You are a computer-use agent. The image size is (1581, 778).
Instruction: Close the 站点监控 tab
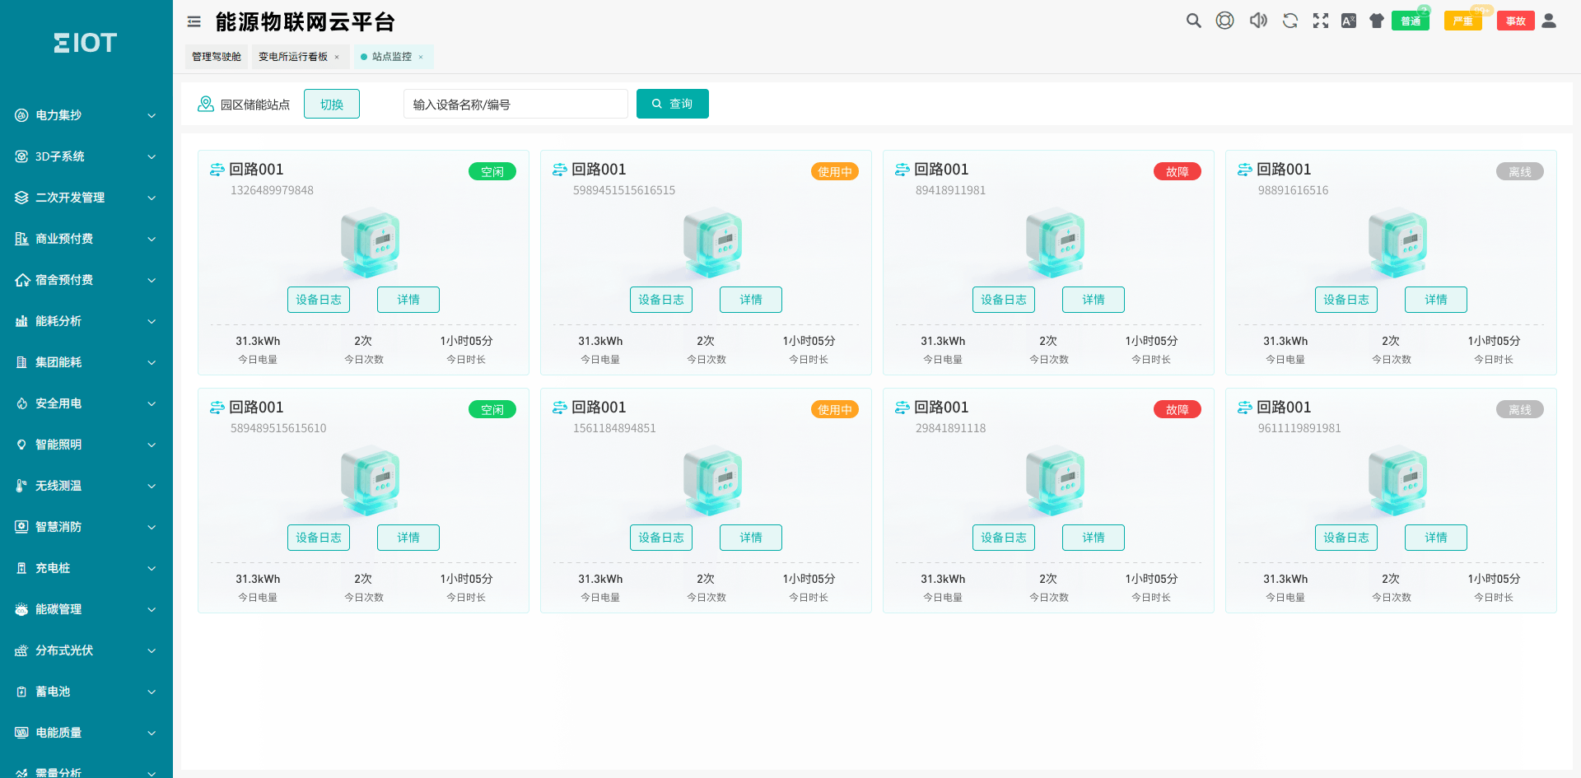pyautogui.click(x=421, y=57)
